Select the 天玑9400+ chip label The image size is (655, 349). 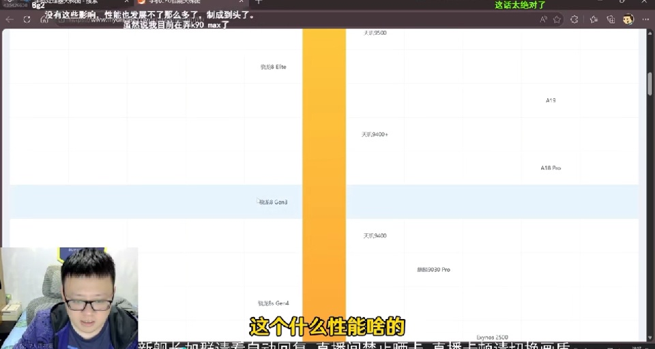(x=375, y=134)
